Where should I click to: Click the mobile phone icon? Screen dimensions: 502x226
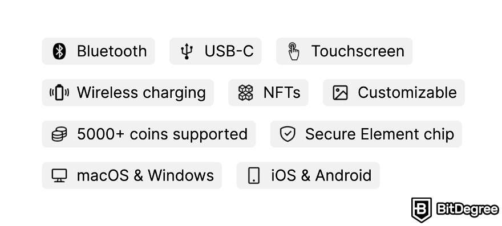pyautogui.click(x=254, y=175)
